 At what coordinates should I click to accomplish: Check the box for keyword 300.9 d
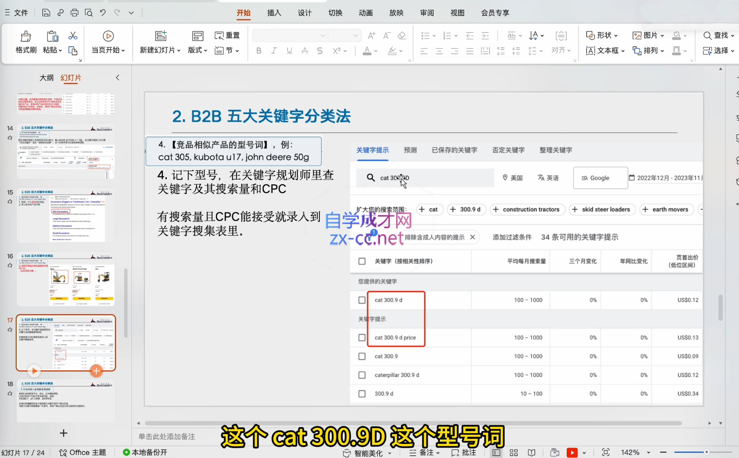362,394
